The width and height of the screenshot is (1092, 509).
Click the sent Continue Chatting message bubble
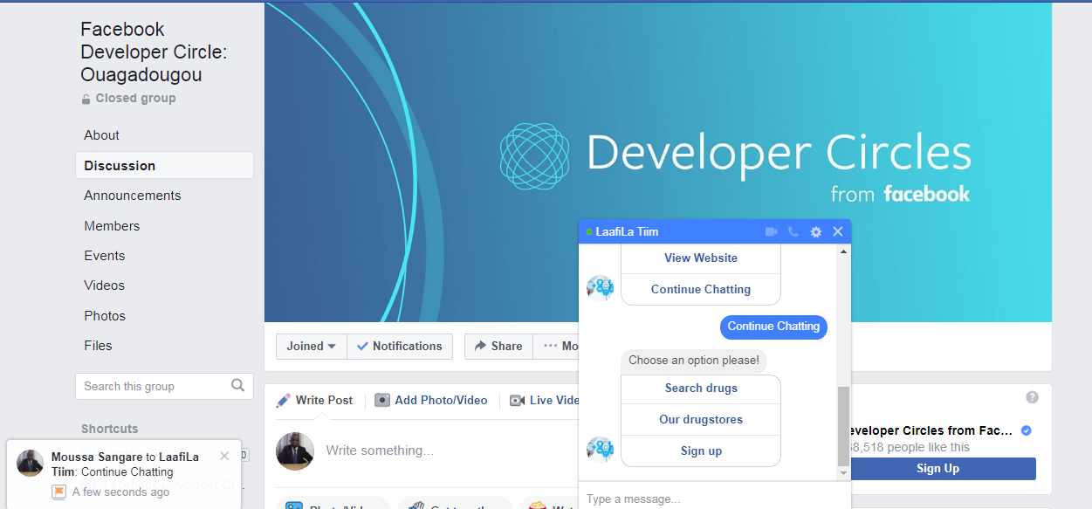pyautogui.click(x=773, y=327)
